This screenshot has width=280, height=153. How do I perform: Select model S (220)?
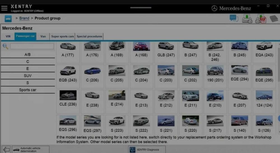[x=190, y=125]
